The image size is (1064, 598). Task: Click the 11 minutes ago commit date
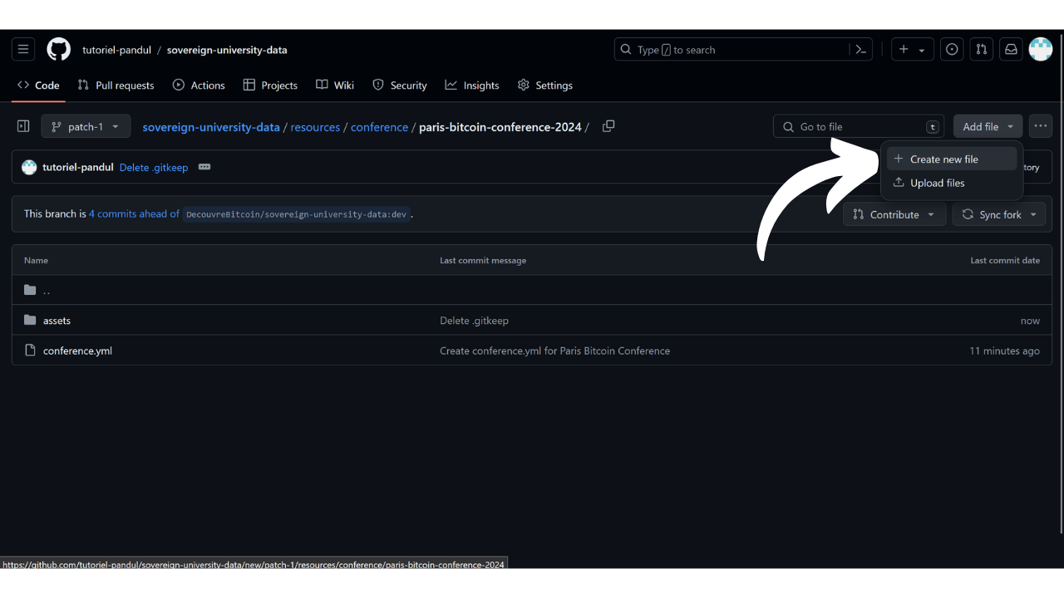pos(1004,350)
